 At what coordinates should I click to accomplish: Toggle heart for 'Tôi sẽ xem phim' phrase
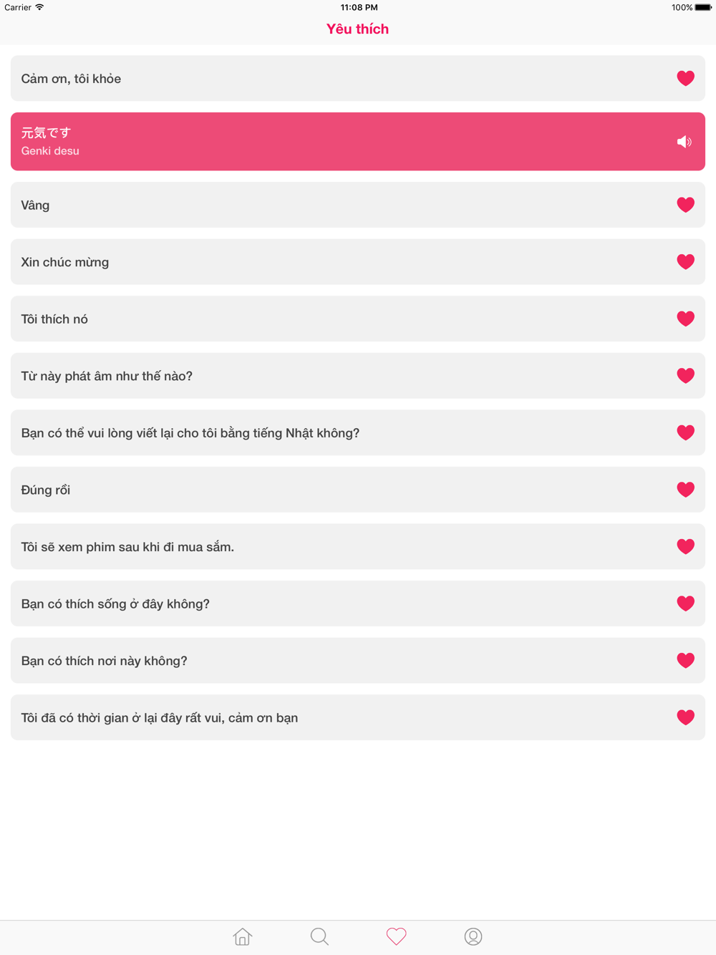click(x=686, y=546)
